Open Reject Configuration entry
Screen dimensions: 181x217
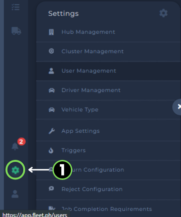(x=108, y=189)
